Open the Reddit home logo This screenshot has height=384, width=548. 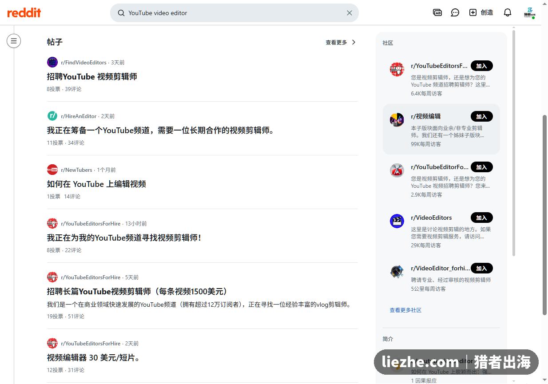pos(24,13)
